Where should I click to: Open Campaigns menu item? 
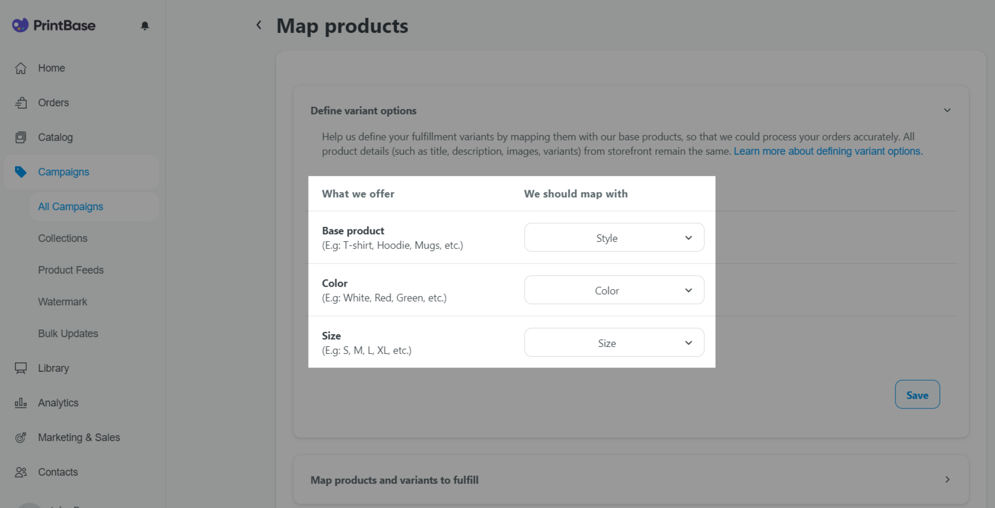81,172
